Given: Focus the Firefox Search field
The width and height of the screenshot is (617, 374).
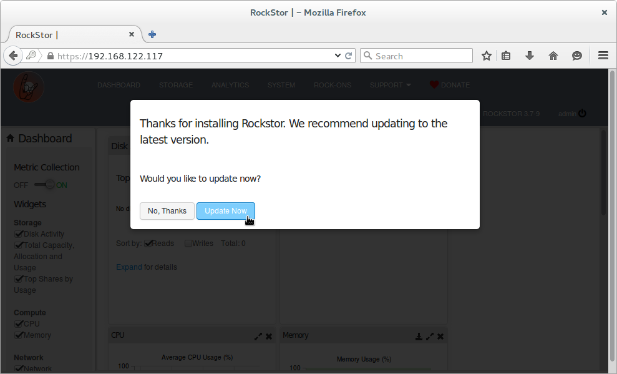Looking at the screenshot, I should [x=416, y=56].
